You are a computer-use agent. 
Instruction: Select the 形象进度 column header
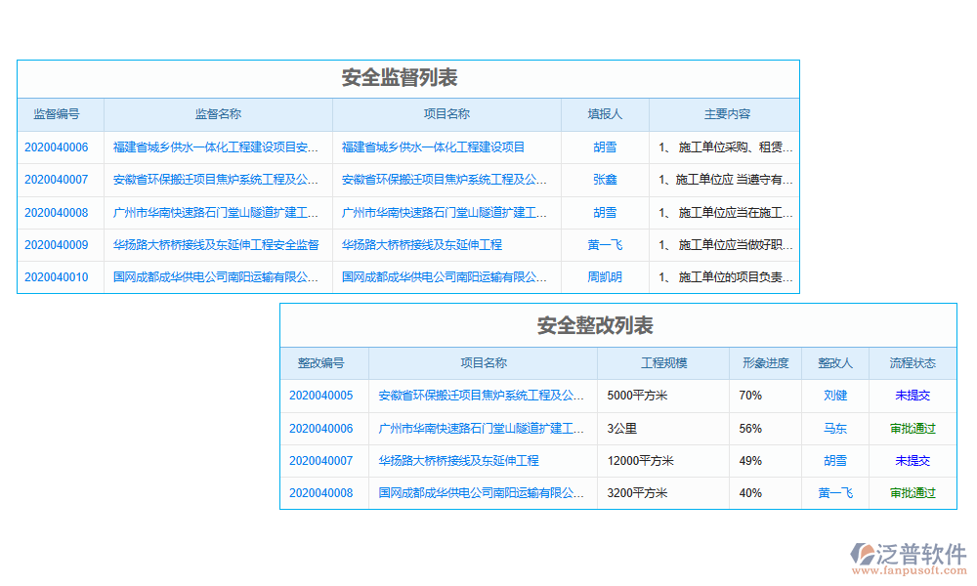click(x=765, y=363)
